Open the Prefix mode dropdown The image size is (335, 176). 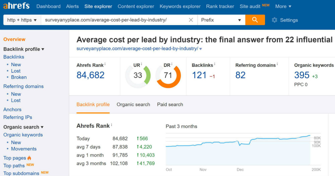pos(221,20)
